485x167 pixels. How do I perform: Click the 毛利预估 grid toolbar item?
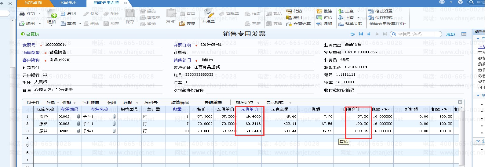[x=90, y=103]
